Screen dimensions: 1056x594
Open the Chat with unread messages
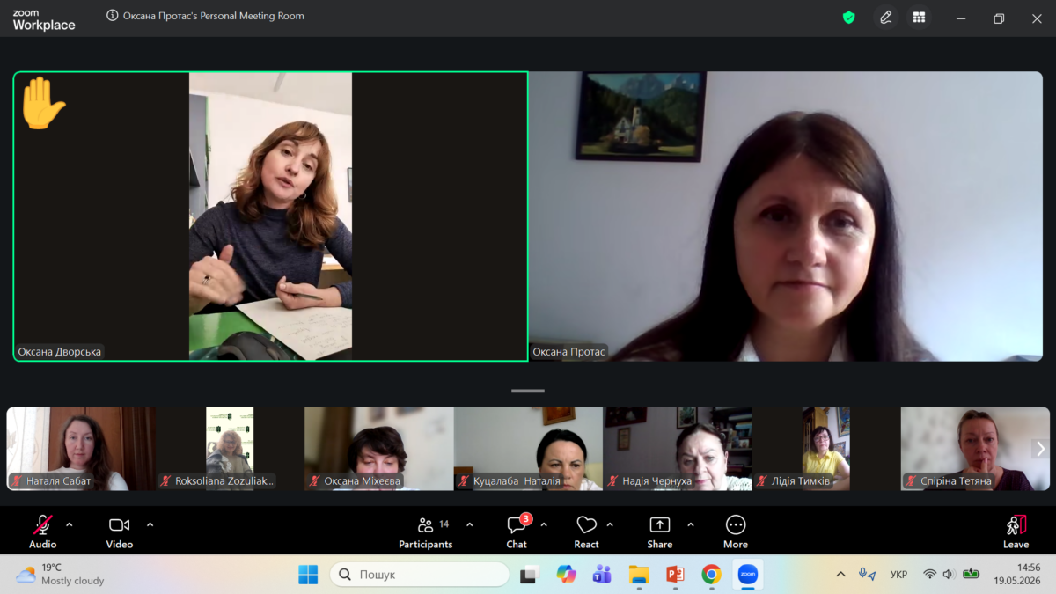click(517, 532)
